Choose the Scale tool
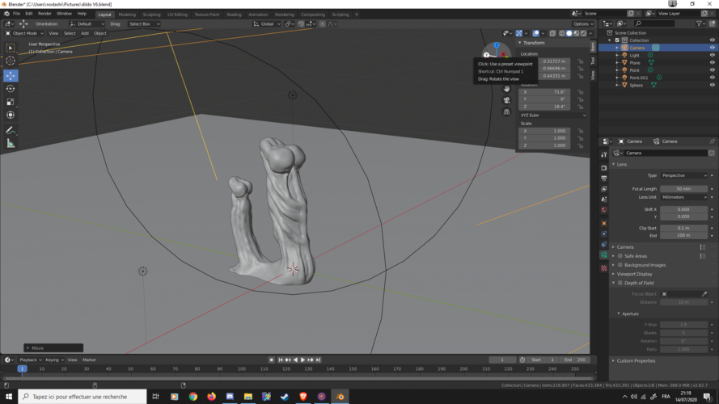 11,103
